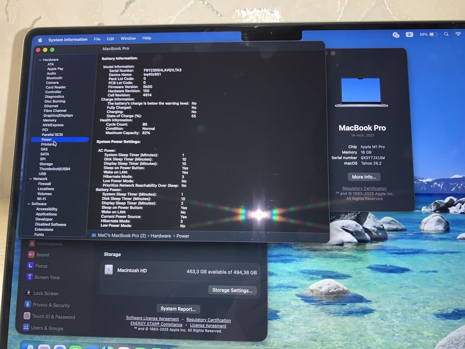Select Disabled Software in the sidebar
This screenshot has height=349, width=465.
51,224
